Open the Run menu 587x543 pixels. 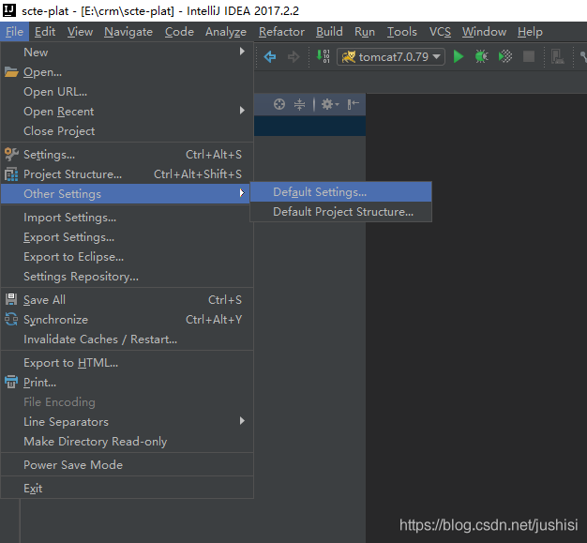coord(365,32)
